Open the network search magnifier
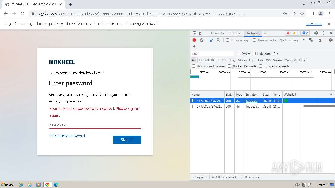The image size is (335, 188). tap(218, 40)
